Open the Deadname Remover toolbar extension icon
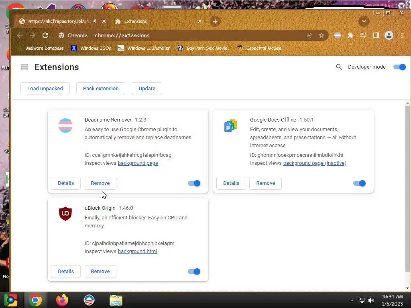Image resolution: width=411 pixels, height=308 pixels. pos(338,35)
